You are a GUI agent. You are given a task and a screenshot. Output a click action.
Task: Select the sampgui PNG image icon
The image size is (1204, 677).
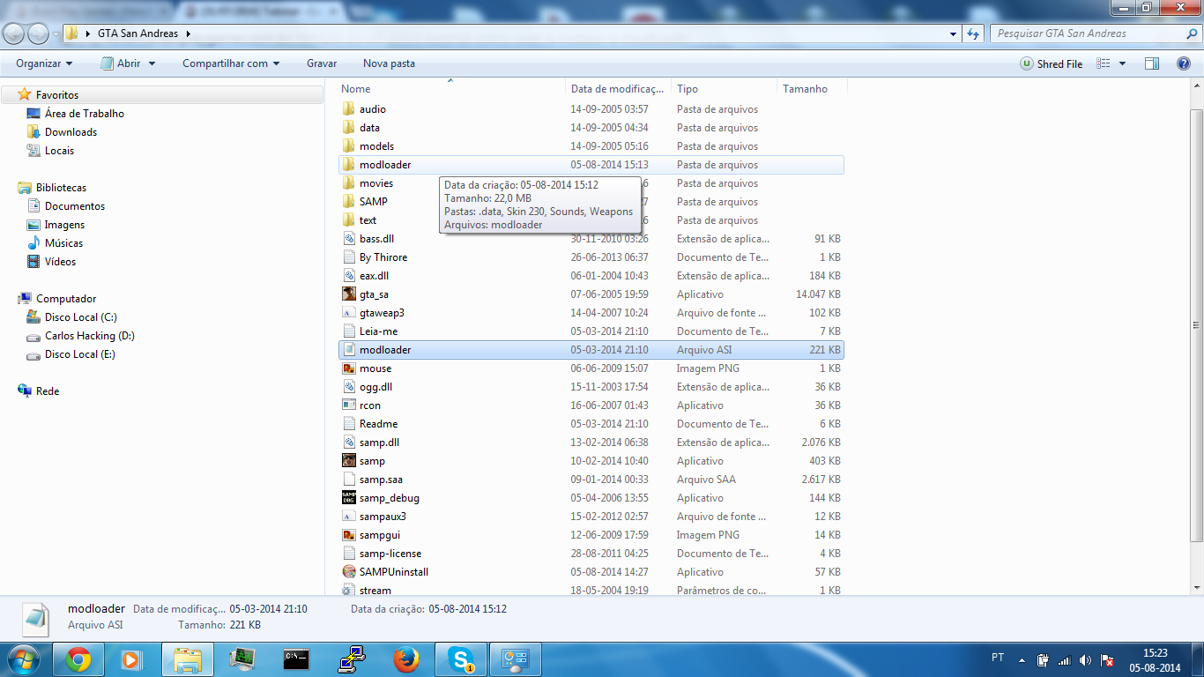point(349,535)
